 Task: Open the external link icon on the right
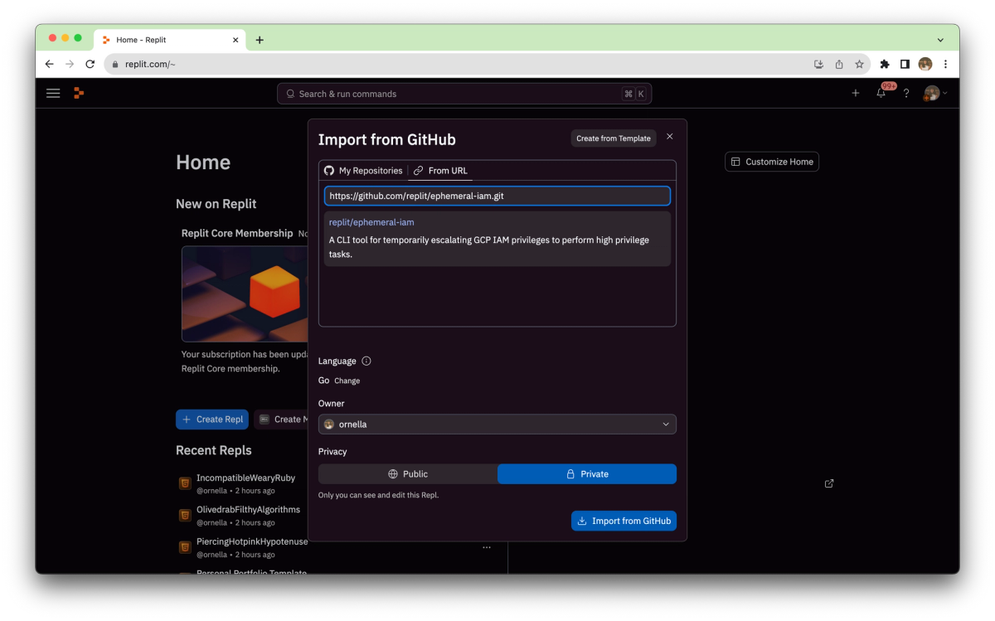[x=828, y=483]
